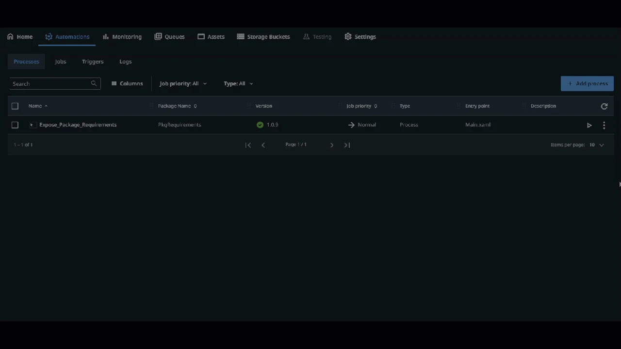Switch to the Jobs tab
The height and width of the screenshot is (349, 621).
[x=60, y=62]
